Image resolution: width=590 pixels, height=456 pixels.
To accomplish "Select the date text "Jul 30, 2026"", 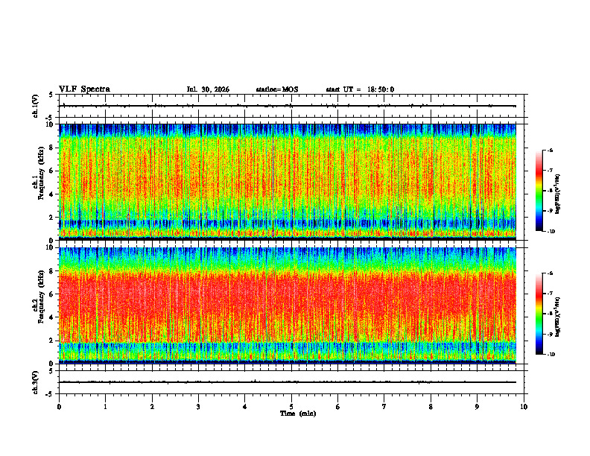I will [208, 89].
